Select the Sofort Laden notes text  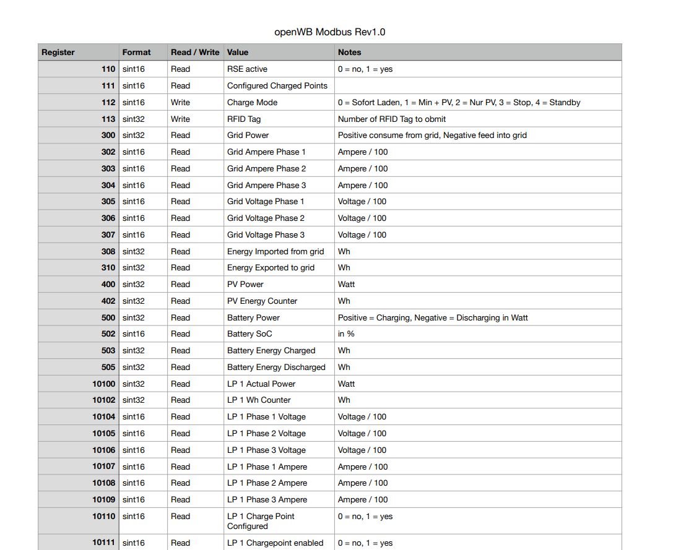tap(459, 103)
